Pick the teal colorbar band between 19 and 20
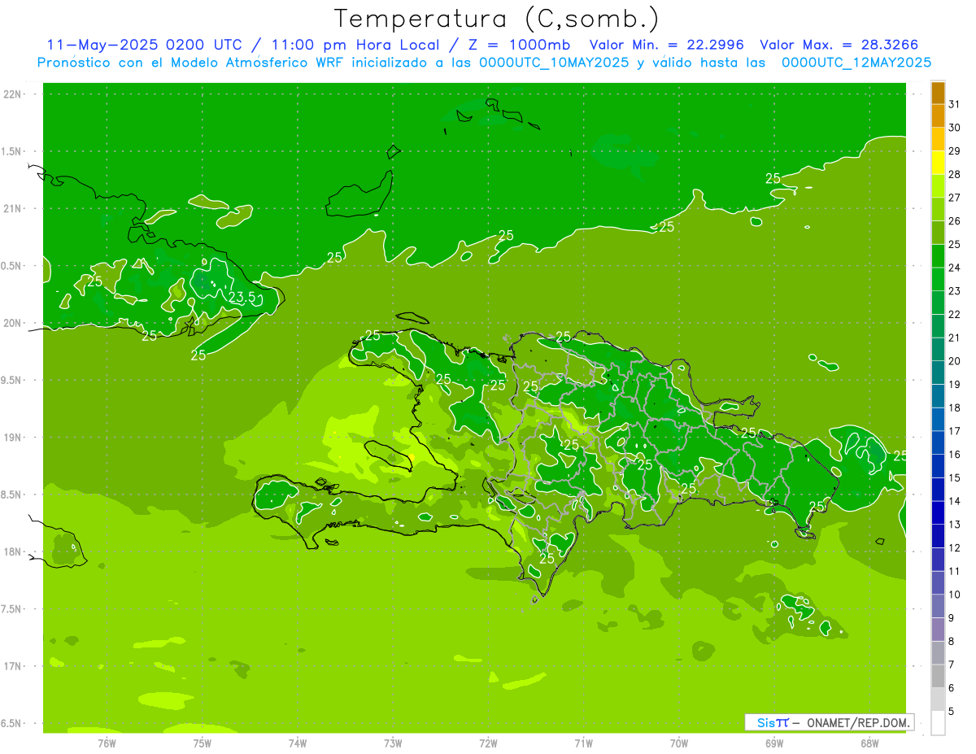 [x=938, y=373]
